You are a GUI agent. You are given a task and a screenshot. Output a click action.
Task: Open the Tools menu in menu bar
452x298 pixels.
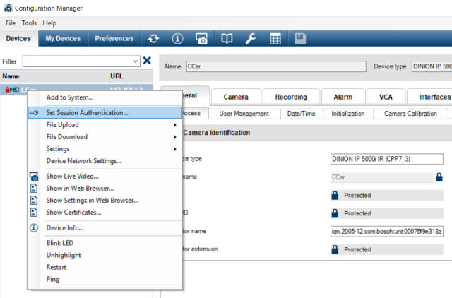(x=29, y=23)
